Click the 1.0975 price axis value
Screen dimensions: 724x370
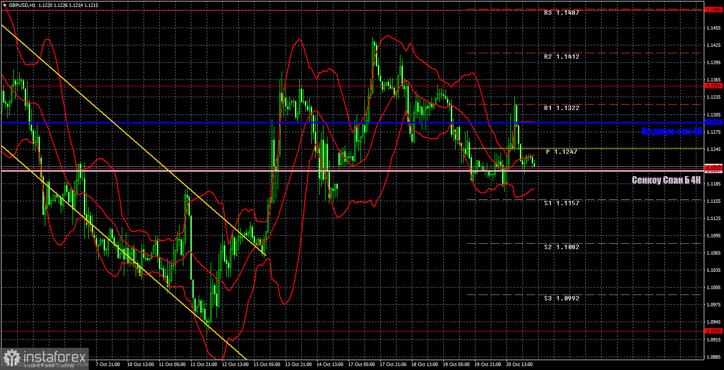click(714, 305)
